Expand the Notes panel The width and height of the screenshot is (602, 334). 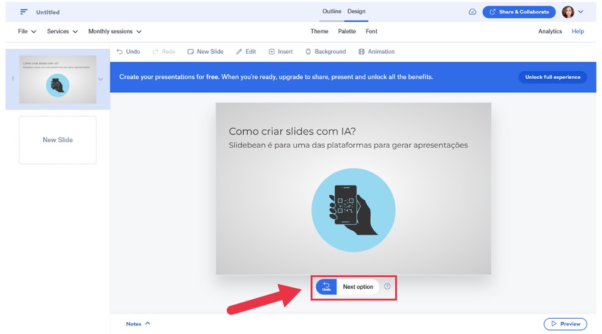138,324
